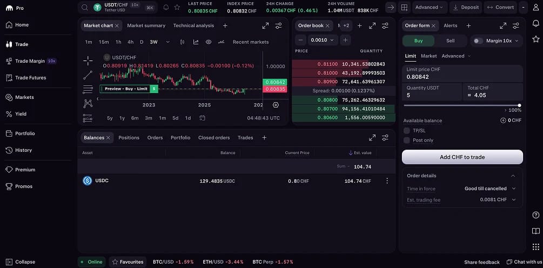Open the compare symbols icon in chart toolbar

coord(222,42)
